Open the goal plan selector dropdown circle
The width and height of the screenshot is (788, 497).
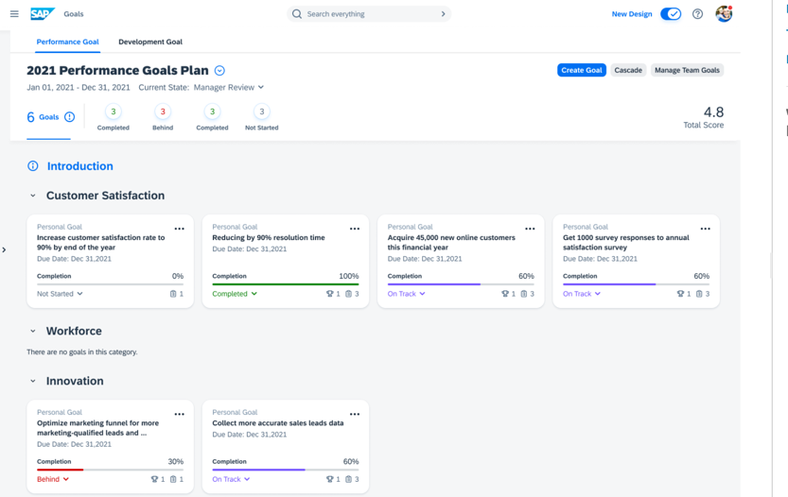point(219,71)
